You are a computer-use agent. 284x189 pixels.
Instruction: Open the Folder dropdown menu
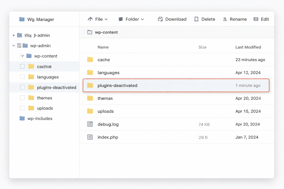pyautogui.click(x=131, y=19)
